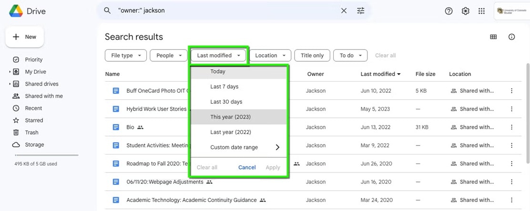Click the search magnifier icon
The image size is (530, 211).
coord(107,10)
